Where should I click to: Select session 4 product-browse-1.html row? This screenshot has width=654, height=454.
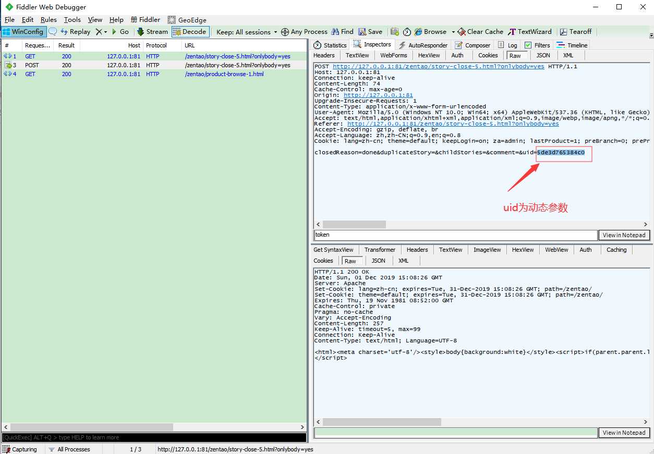tap(153, 74)
